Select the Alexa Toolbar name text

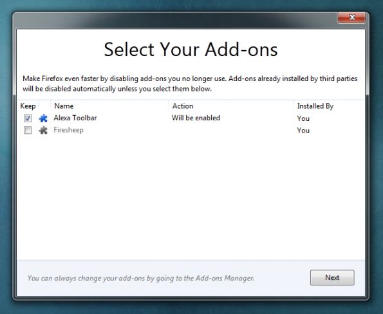(x=75, y=118)
